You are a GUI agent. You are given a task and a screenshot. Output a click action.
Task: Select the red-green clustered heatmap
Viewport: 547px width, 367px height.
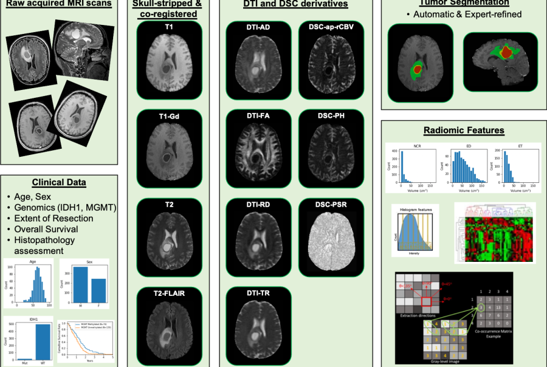pos(495,233)
